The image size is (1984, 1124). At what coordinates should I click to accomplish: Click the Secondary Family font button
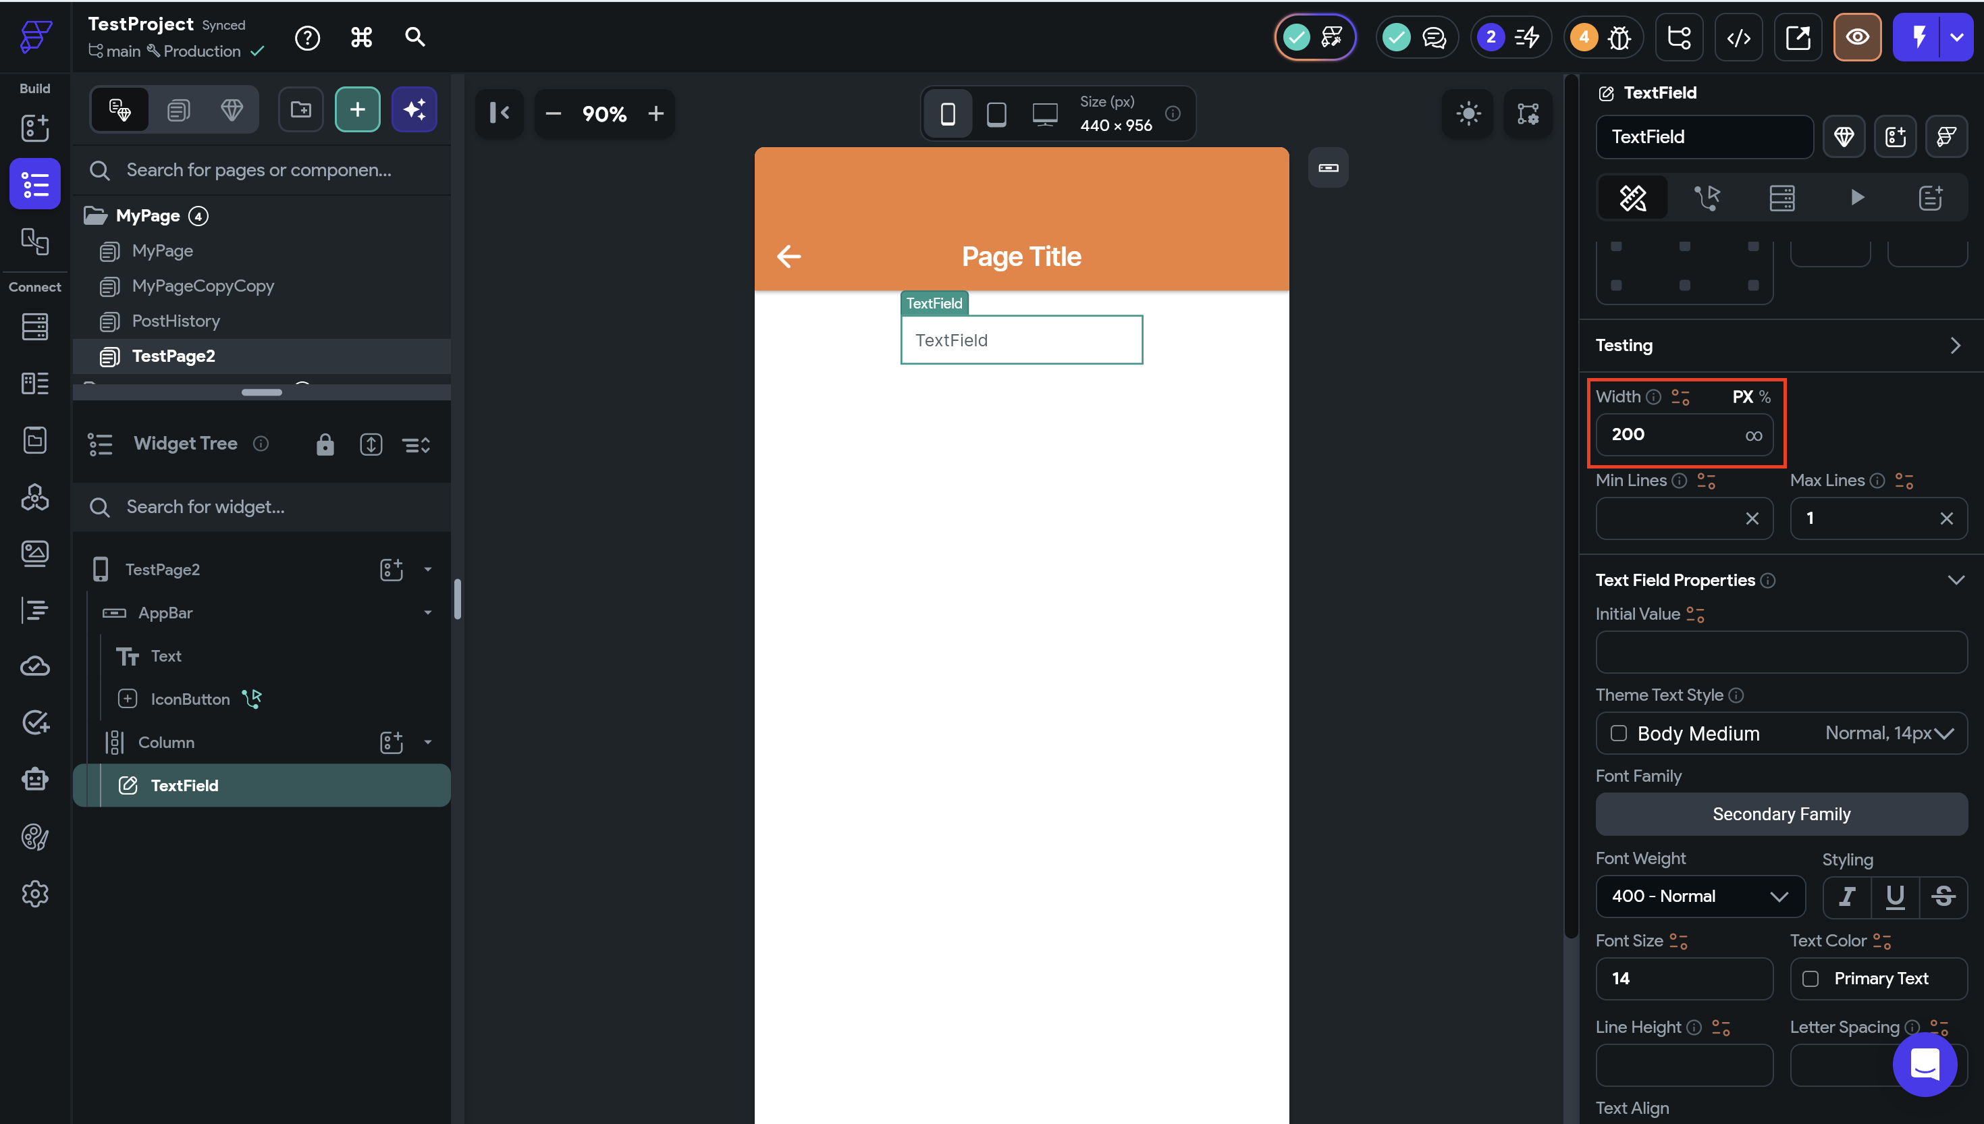[x=1780, y=814]
